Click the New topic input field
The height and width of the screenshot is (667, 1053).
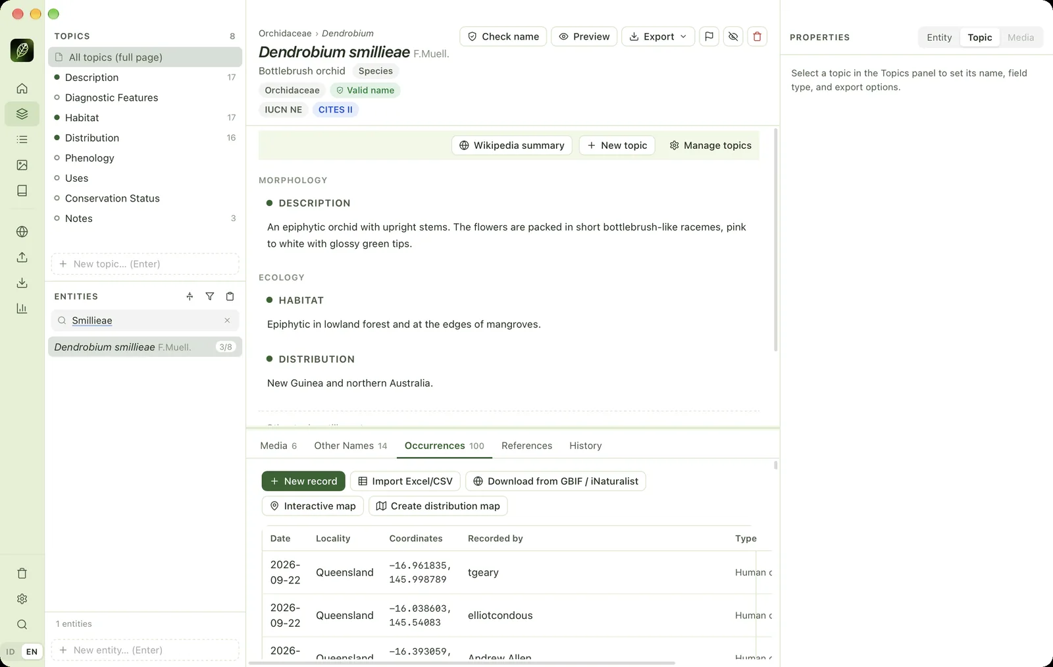coord(145,264)
